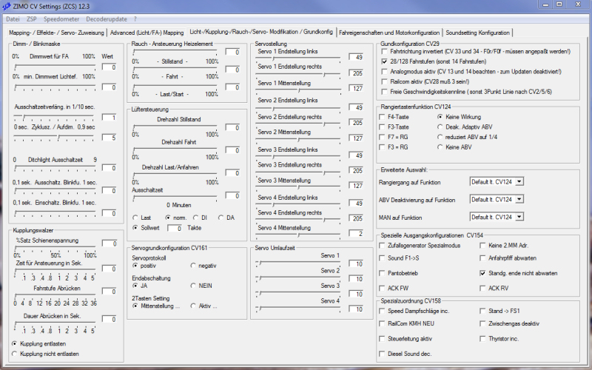Switch to Mapping-/Effekte-/Servo-Zuweisung tab
Screen dimensions: 592x370
pos(57,33)
